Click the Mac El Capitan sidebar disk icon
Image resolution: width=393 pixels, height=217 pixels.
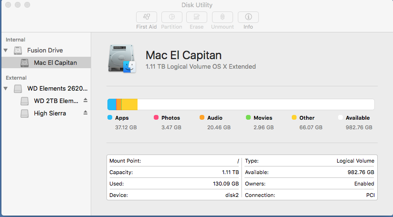(24, 63)
